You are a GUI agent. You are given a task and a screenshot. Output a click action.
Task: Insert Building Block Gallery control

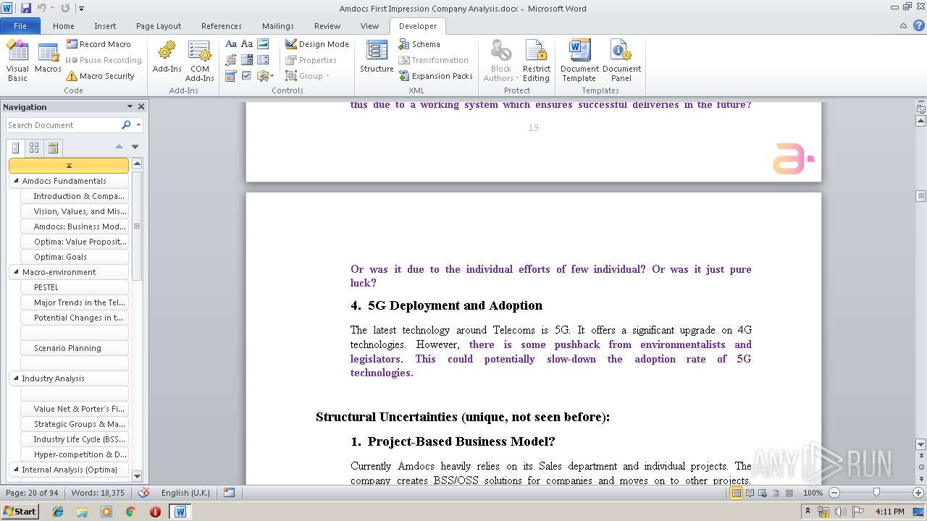[231, 60]
